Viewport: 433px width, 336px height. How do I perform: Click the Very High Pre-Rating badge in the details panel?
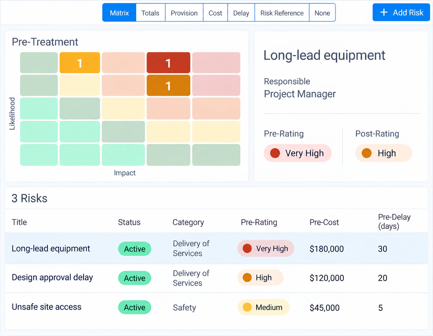(x=298, y=153)
